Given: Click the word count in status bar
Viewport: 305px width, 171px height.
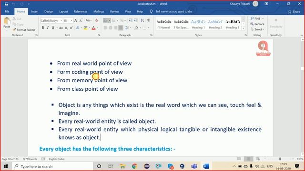Looking at the screenshot, I should point(30,159).
